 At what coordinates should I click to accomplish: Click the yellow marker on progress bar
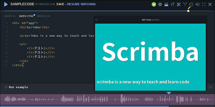(x=188, y=11)
